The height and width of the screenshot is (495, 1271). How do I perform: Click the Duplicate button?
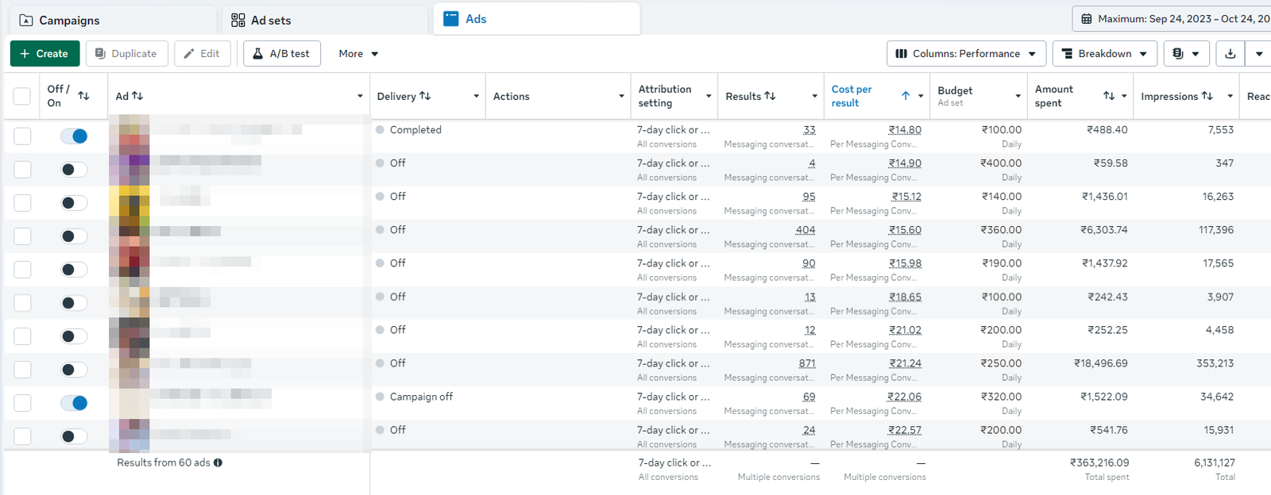127,53
